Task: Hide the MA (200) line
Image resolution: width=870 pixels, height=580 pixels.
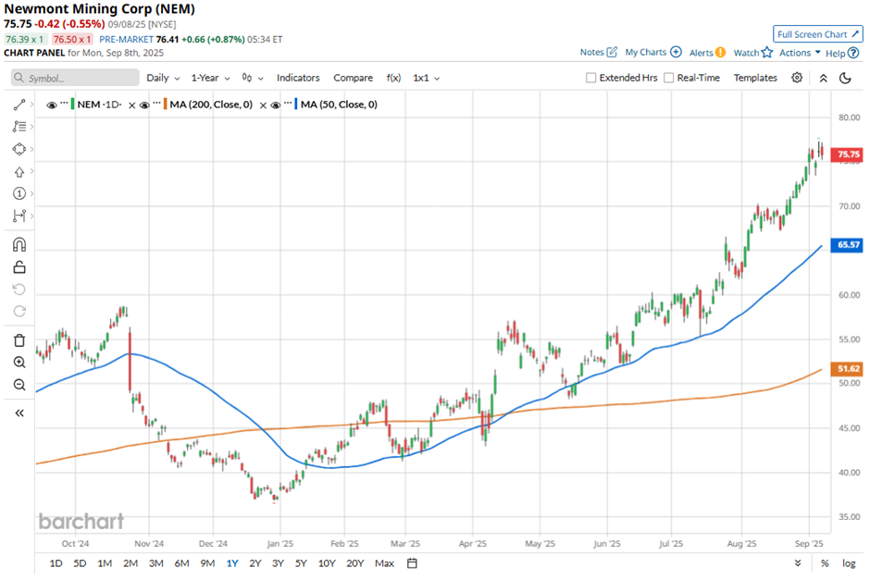Action: pos(144,105)
